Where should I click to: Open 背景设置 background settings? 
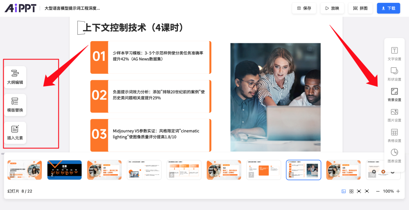tap(394, 95)
